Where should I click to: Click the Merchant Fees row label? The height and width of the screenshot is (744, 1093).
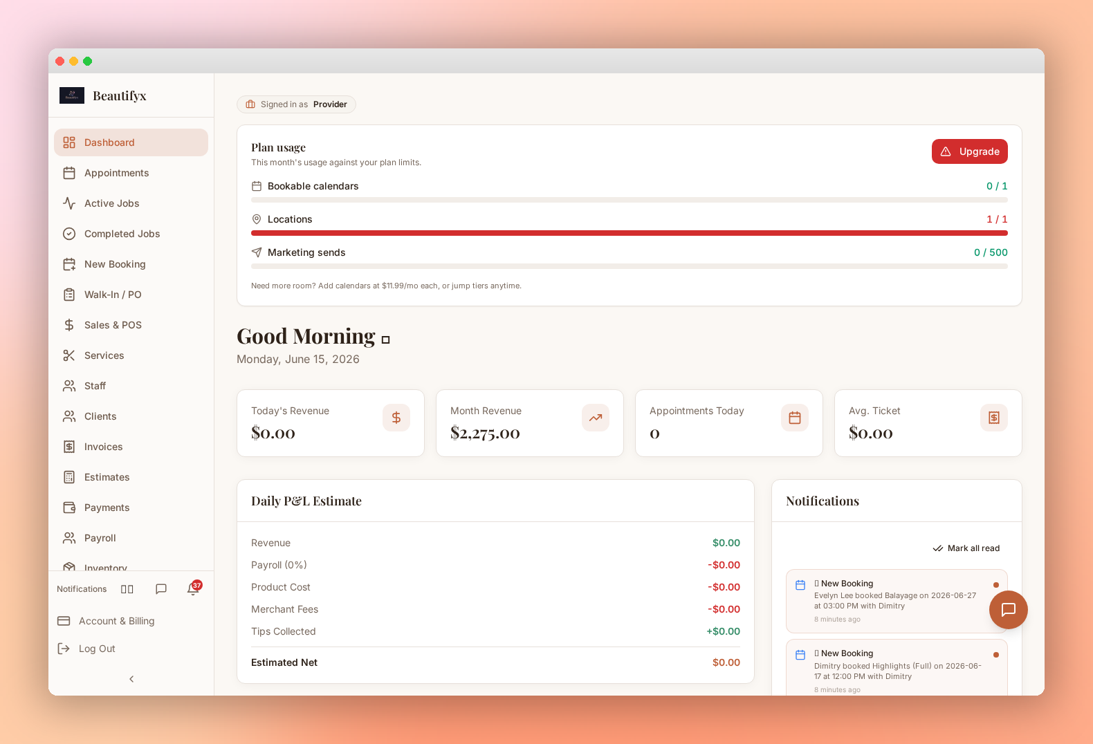coord(284,609)
